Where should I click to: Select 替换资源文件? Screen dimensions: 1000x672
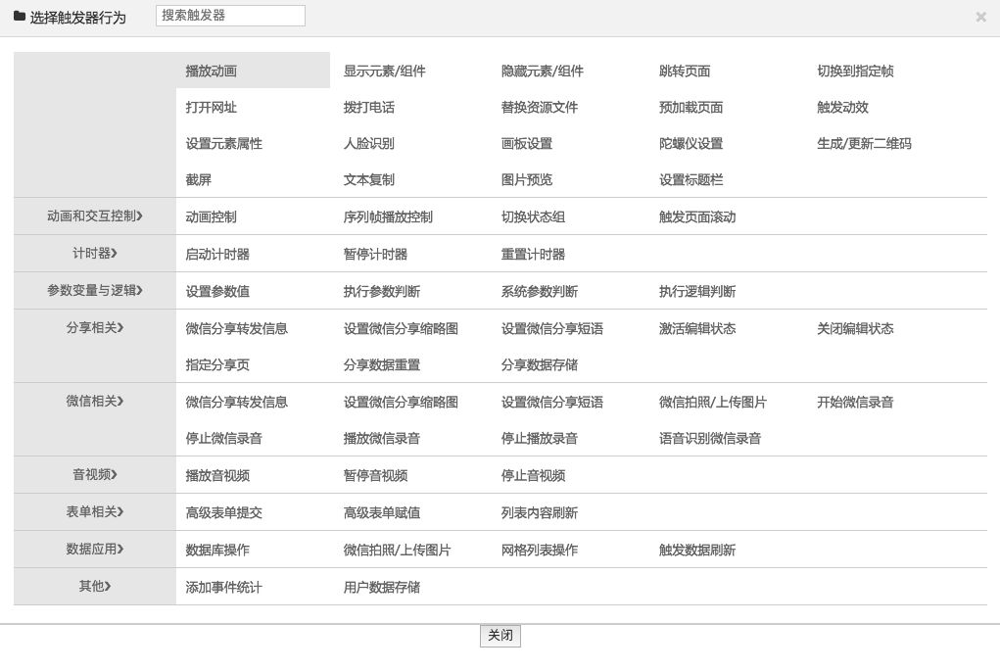point(540,107)
